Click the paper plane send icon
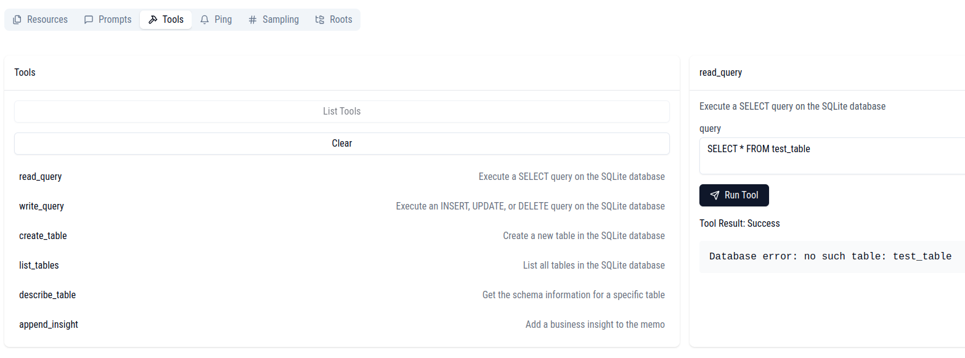Screen dimensions: 965x358 pos(715,195)
